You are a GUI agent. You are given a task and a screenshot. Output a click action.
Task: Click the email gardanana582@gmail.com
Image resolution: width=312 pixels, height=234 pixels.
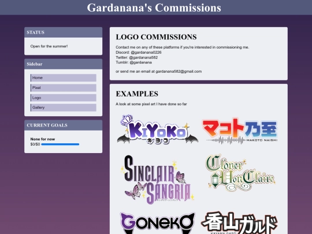tap(179, 72)
